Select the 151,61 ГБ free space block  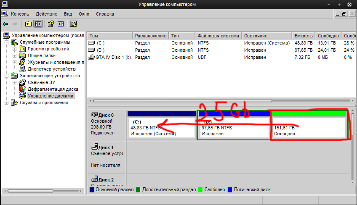pyautogui.click(x=308, y=127)
